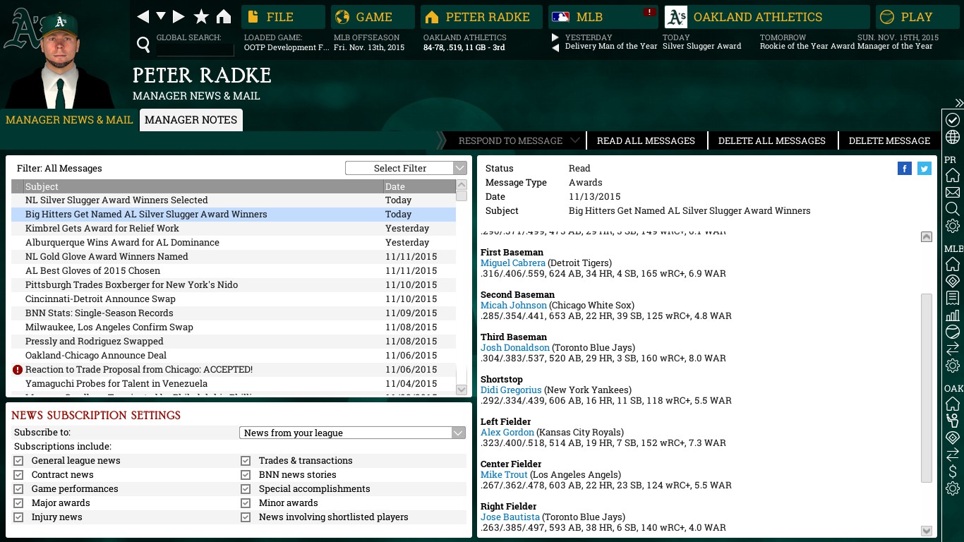964x542 pixels.
Task: Toggle BNN news stories checkbox
Action: [246, 475]
